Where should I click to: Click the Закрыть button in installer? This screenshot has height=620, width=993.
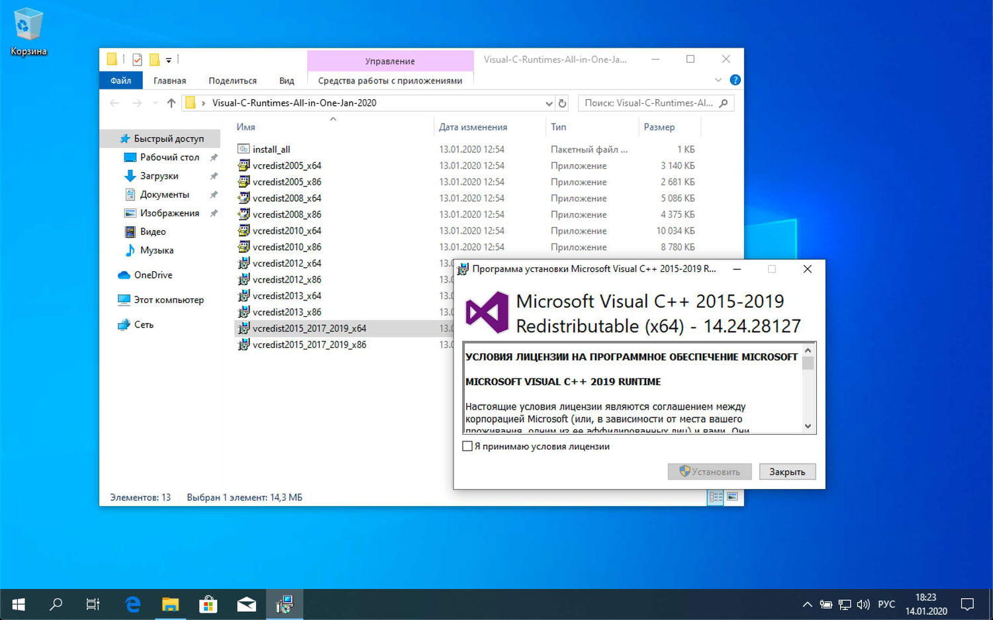click(787, 472)
